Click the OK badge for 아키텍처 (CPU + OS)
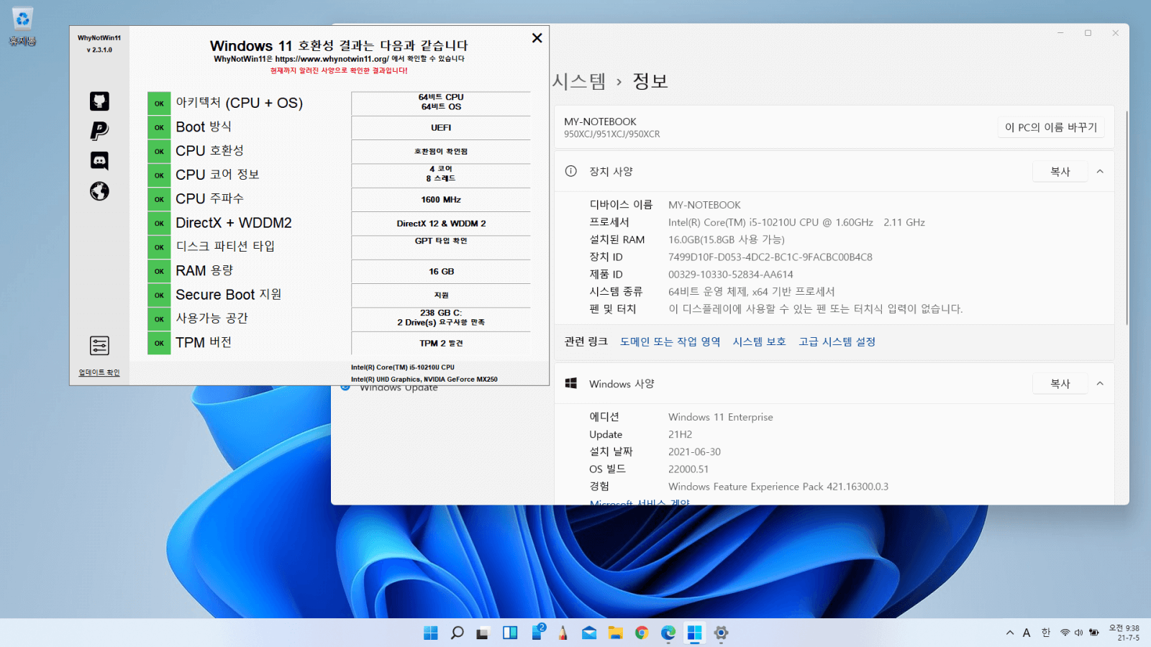 tap(159, 104)
